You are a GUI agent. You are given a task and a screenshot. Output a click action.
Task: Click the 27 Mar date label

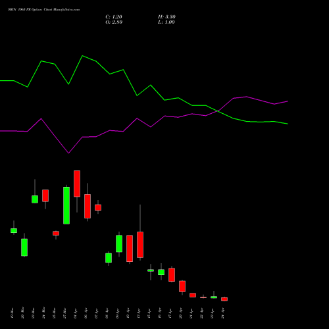(x=64, y=313)
